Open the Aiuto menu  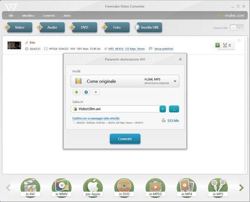click(67, 16)
